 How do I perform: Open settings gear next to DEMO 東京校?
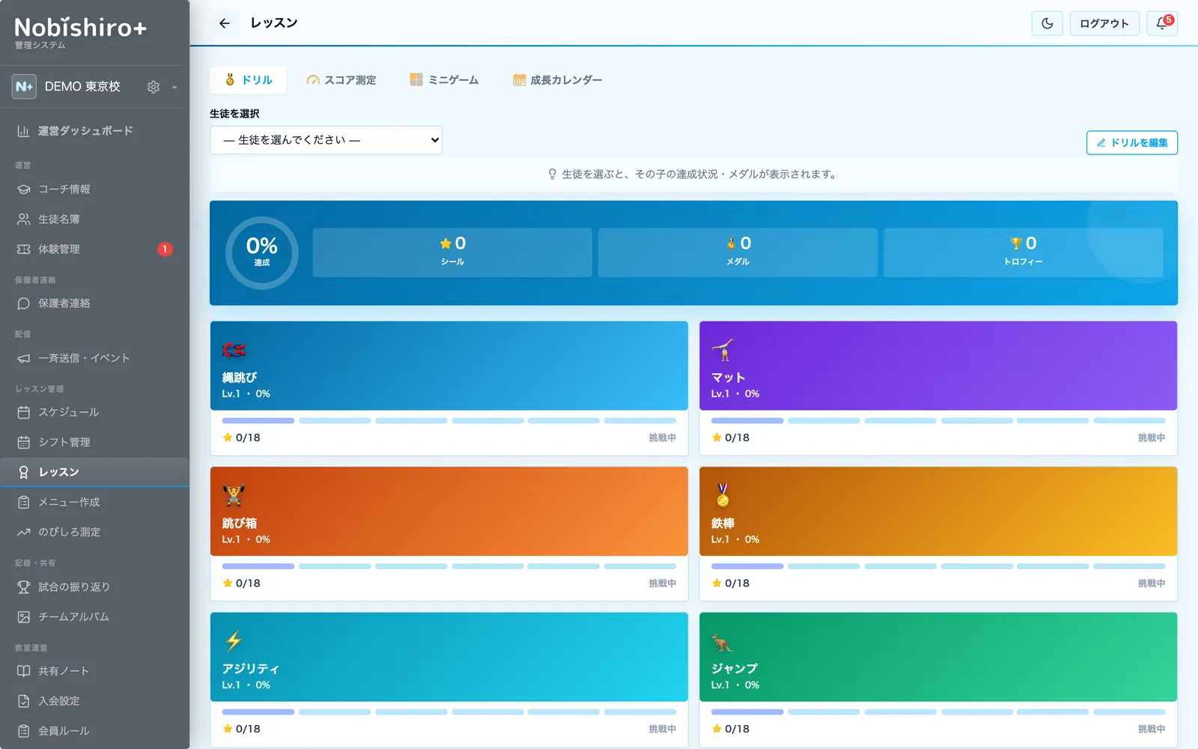tap(153, 87)
